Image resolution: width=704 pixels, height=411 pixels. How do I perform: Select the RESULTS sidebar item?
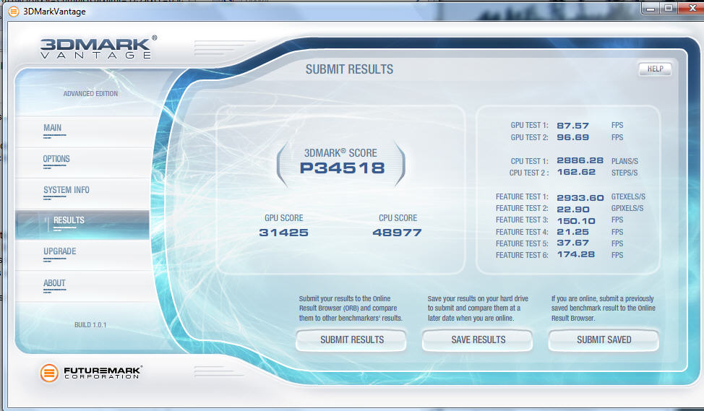[69, 221]
